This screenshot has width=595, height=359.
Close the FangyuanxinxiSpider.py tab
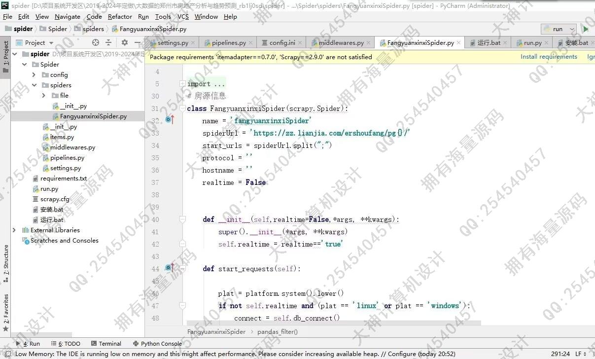[x=459, y=43]
